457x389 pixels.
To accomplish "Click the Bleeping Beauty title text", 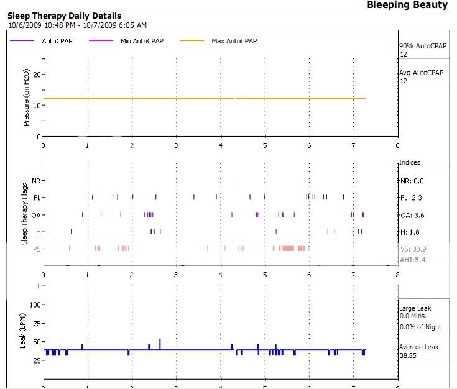I will tap(407, 6).
